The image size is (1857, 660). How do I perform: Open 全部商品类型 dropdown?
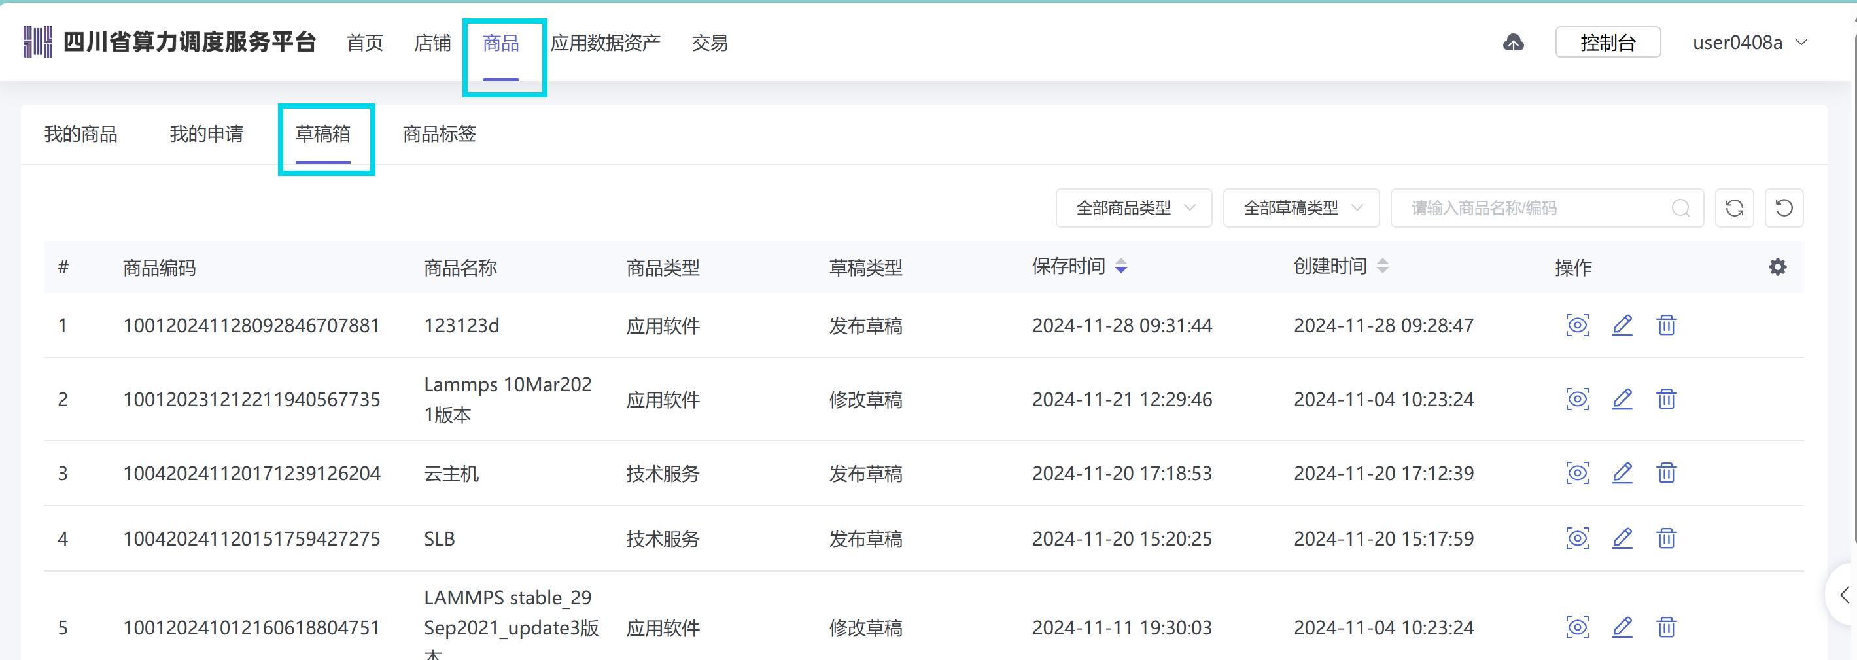tap(1134, 208)
